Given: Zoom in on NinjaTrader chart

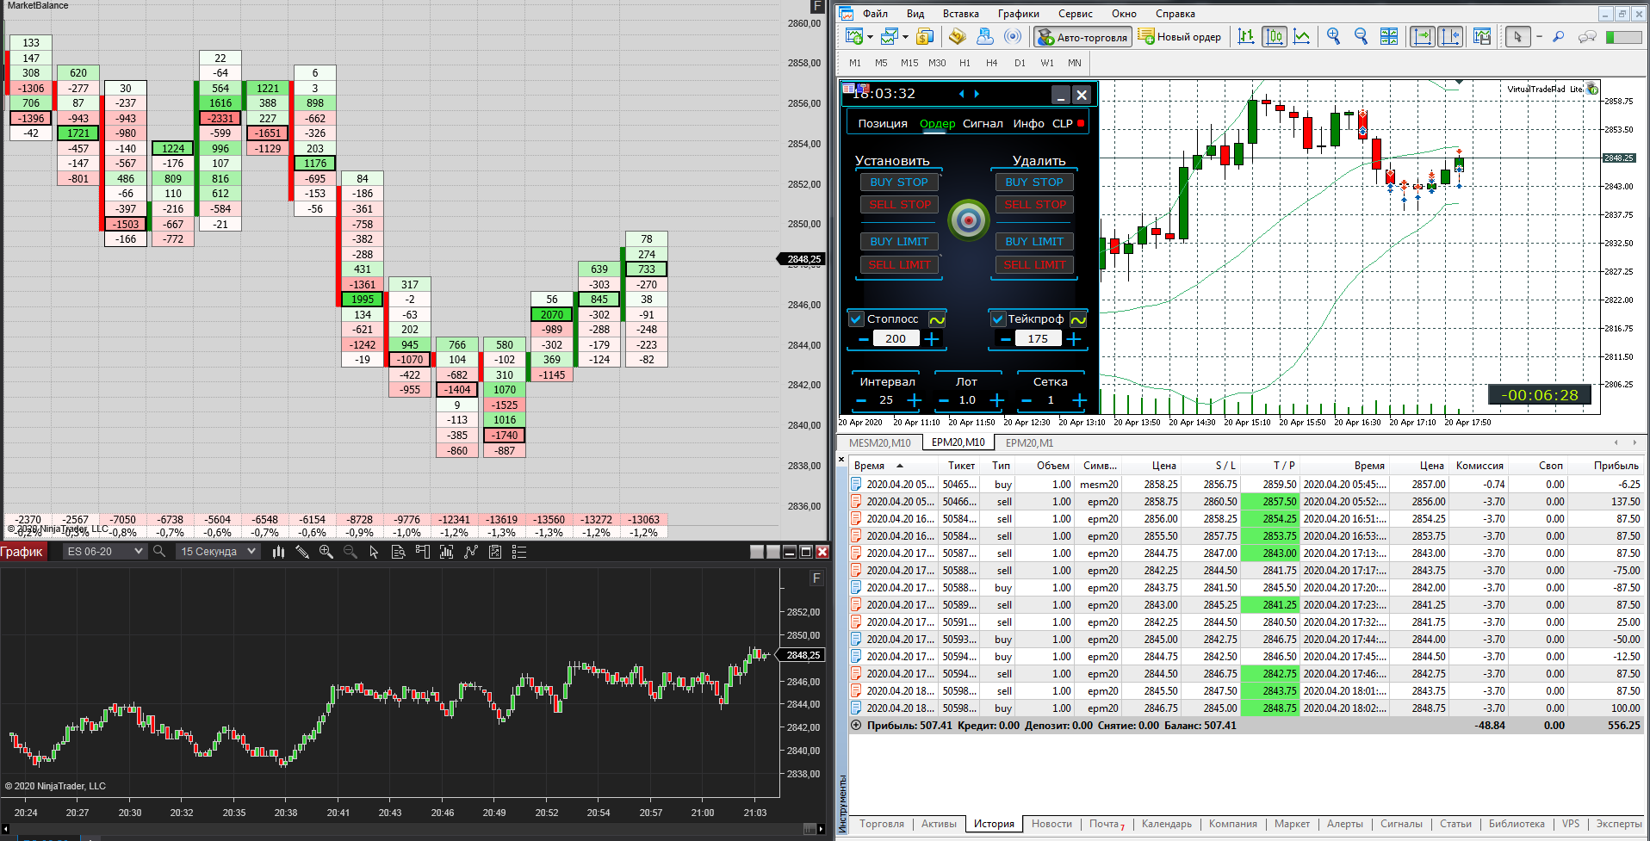Looking at the screenshot, I should click(326, 552).
